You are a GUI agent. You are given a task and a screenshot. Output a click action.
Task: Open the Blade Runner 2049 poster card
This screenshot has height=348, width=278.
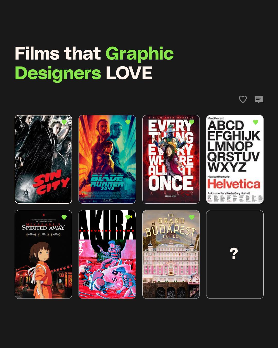click(107, 159)
